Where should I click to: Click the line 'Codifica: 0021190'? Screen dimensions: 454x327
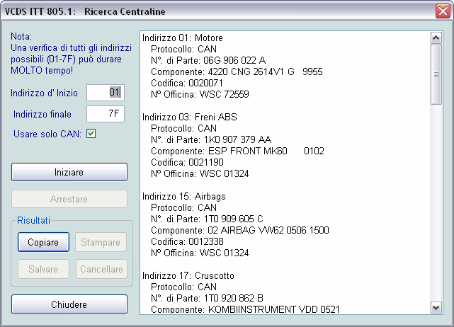[187, 162]
